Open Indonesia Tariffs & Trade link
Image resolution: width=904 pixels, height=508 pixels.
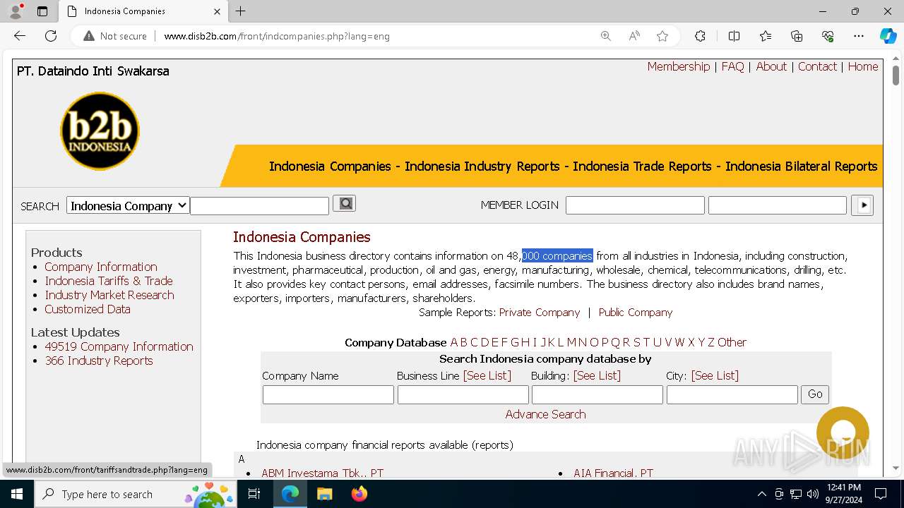(109, 281)
